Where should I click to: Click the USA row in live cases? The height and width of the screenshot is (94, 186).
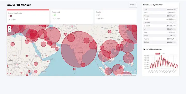click(160, 9)
